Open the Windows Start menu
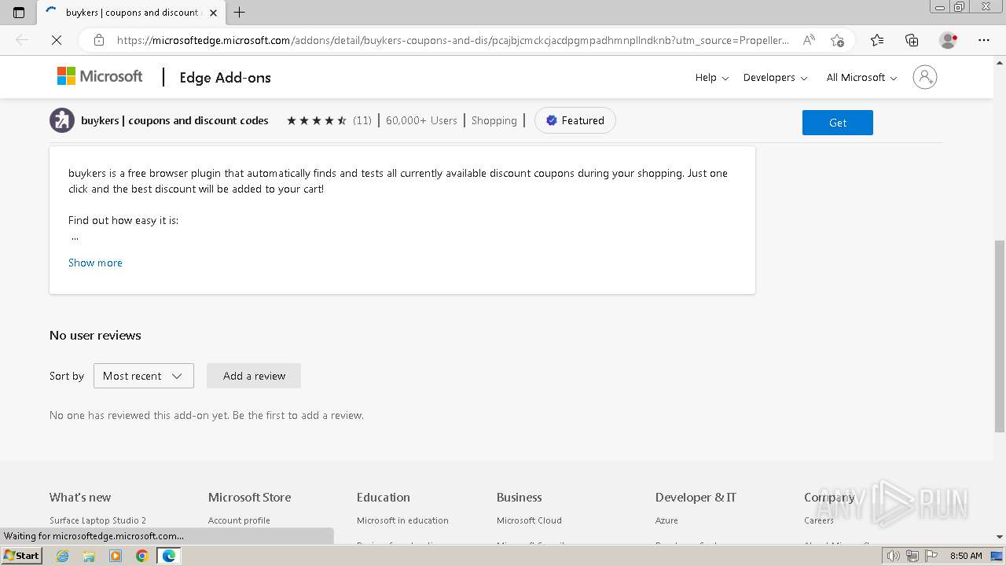Image resolution: width=1006 pixels, height=566 pixels. point(21,556)
